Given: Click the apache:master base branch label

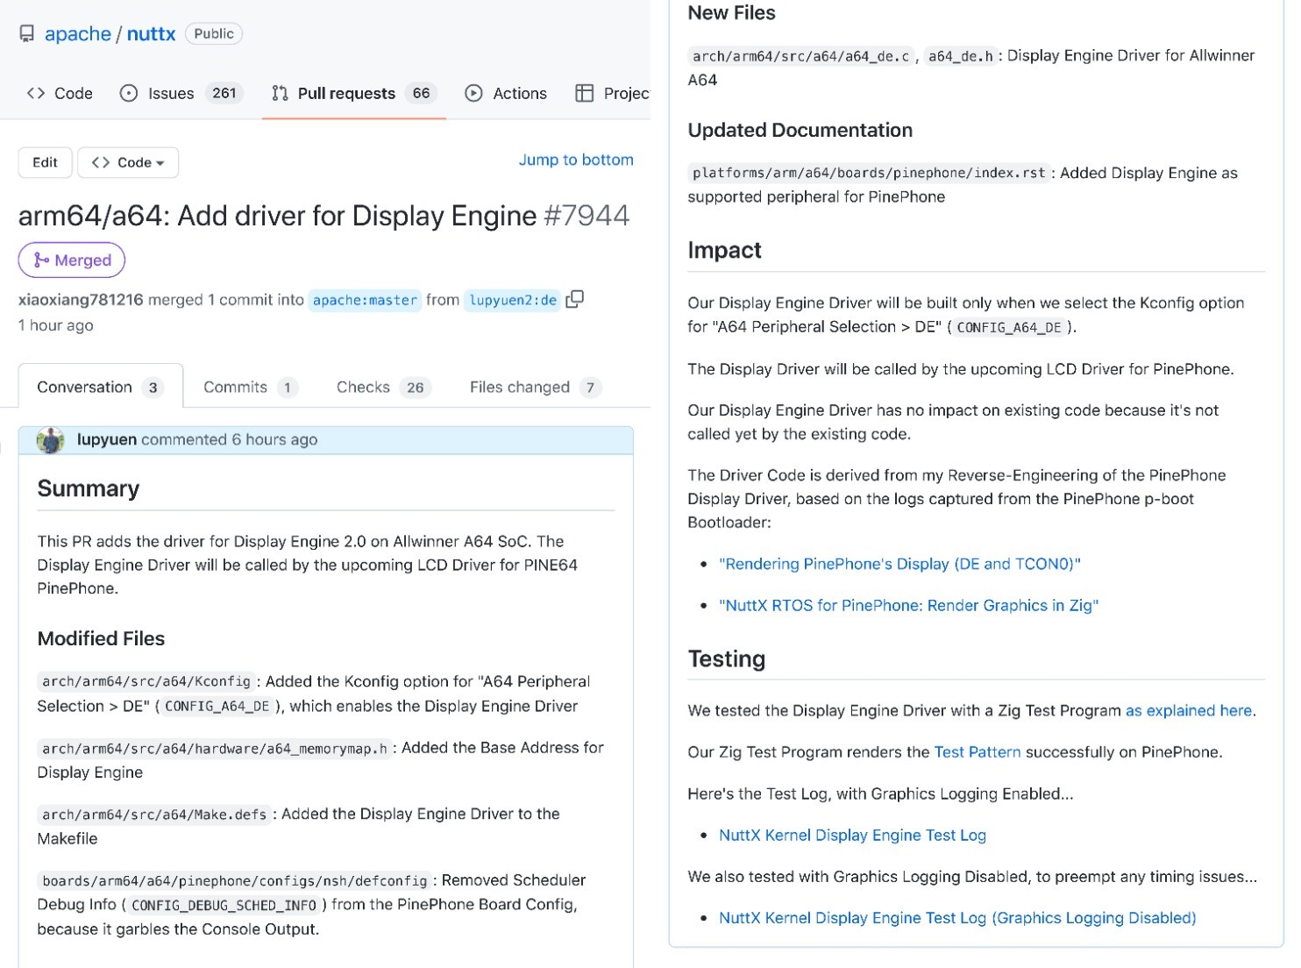Looking at the screenshot, I should coord(365,301).
